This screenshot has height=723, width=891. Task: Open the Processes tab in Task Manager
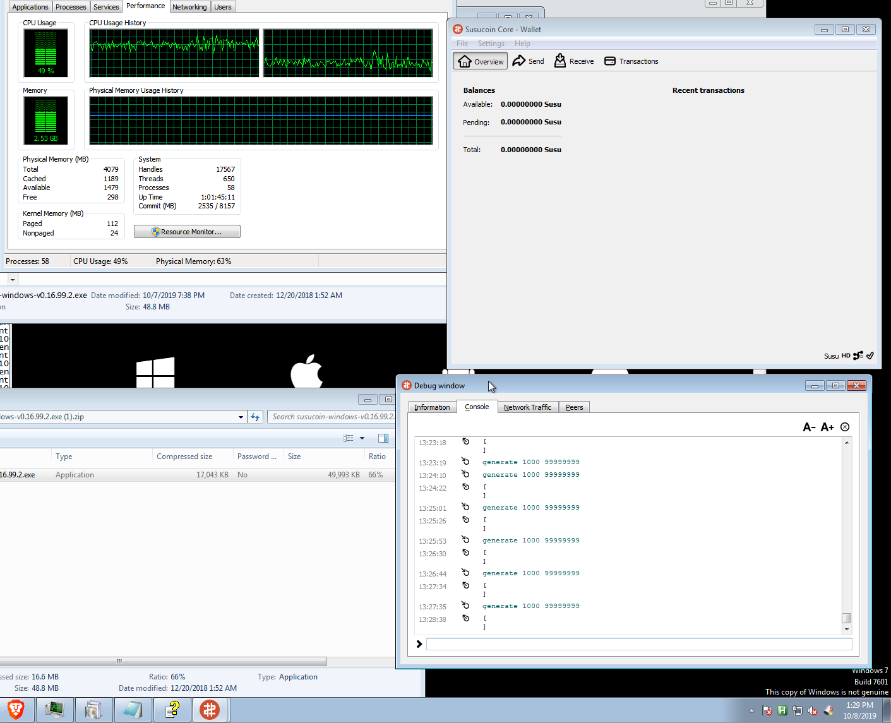click(x=71, y=7)
